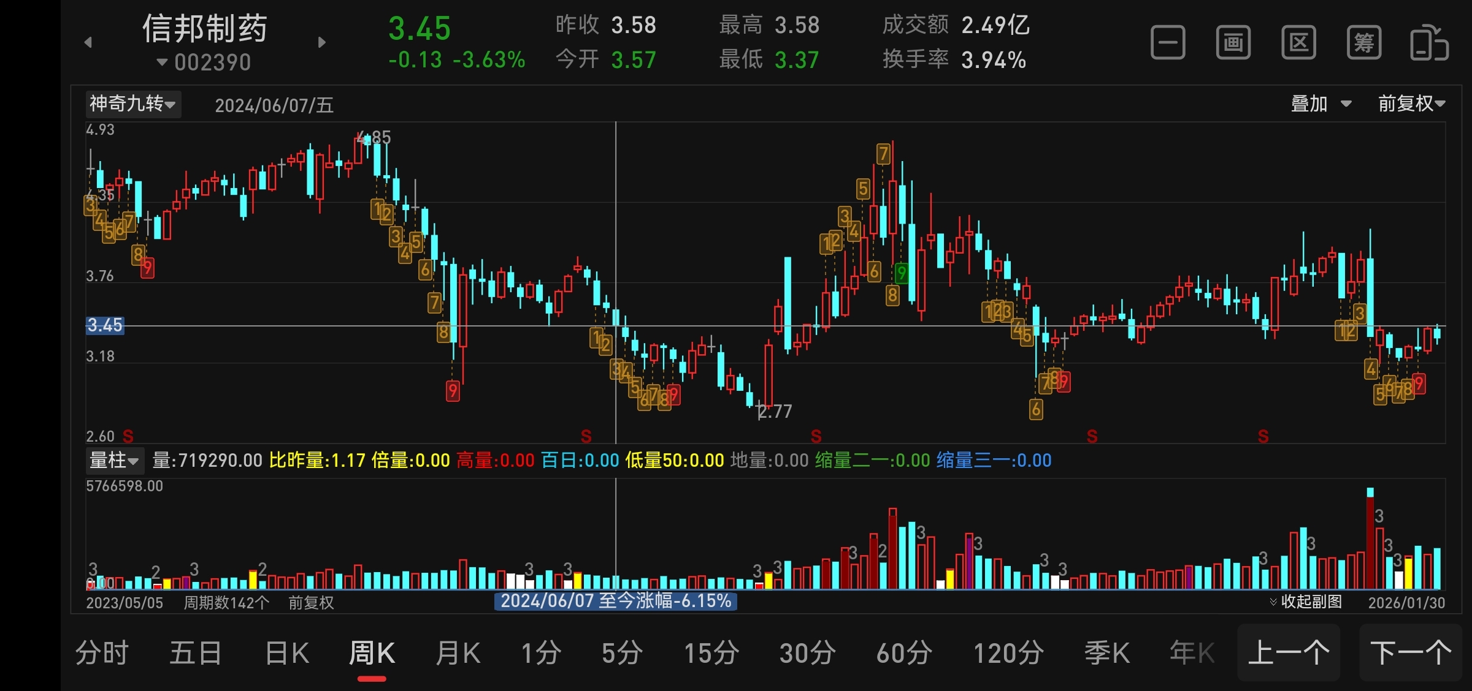Click the 区 range statistics icon
1472x691 pixels.
click(1298, 43)
